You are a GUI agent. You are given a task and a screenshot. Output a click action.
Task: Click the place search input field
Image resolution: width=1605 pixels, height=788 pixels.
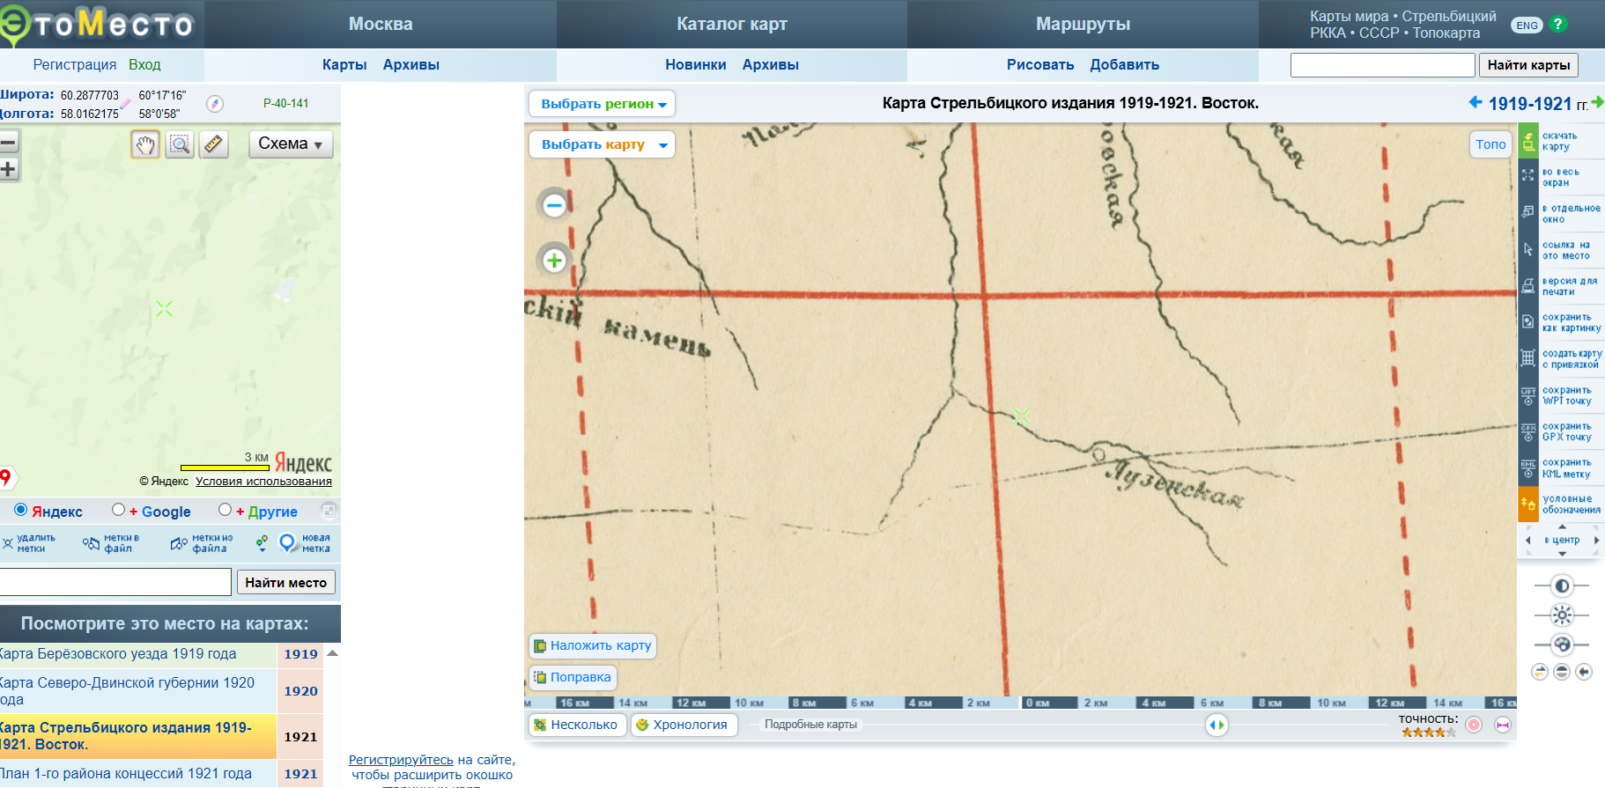115,582
